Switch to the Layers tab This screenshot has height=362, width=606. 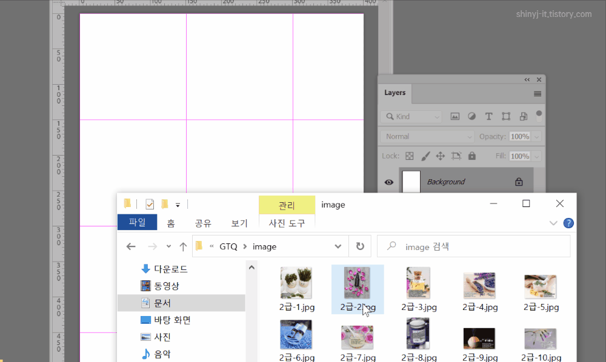(x=395, y=93)
